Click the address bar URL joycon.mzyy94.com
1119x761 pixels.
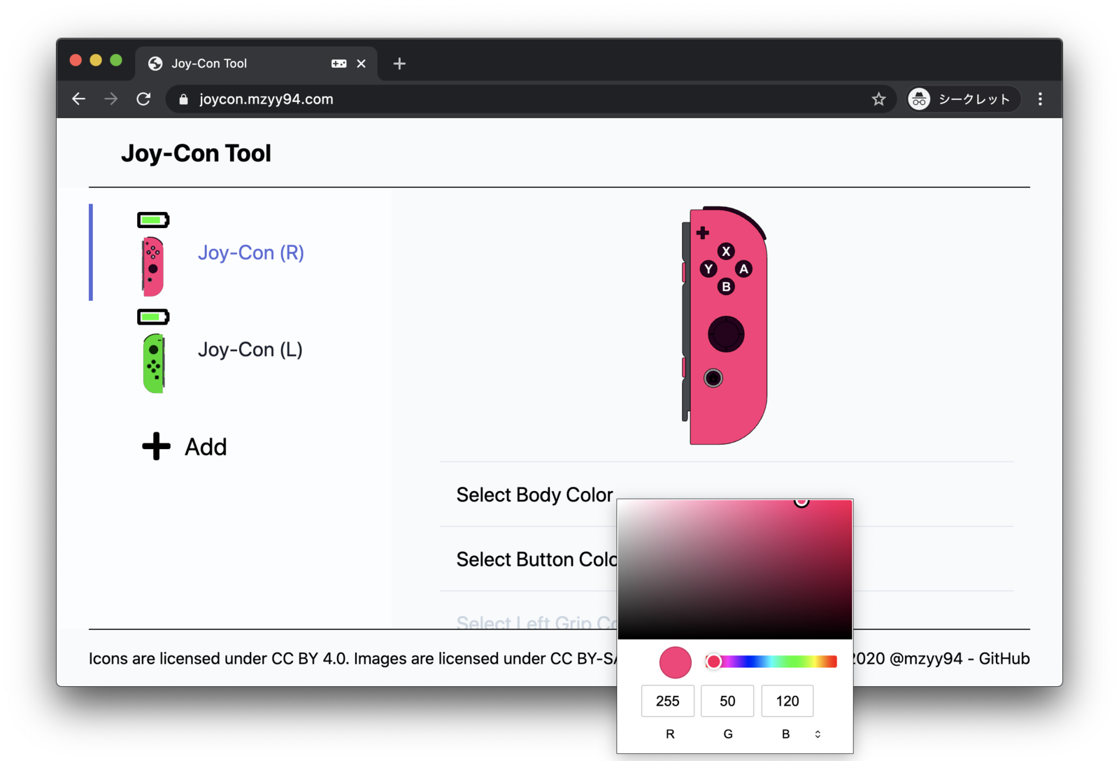(x=266, y=99)
